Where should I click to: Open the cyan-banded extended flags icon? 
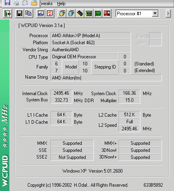pyautogui.click(x=71, y=13)
